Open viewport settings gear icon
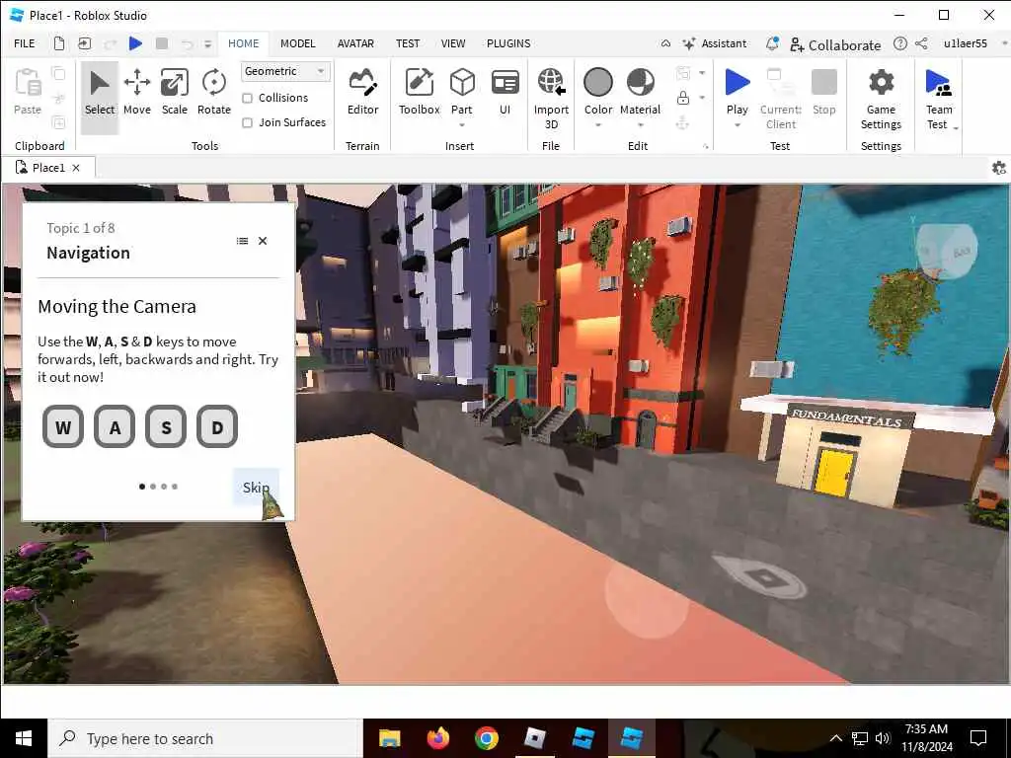 click(x=998, y=168)
